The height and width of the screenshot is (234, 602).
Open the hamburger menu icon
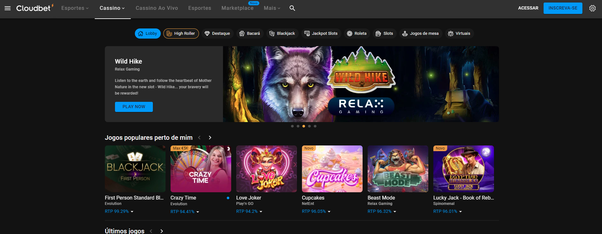tap(8, 8)
